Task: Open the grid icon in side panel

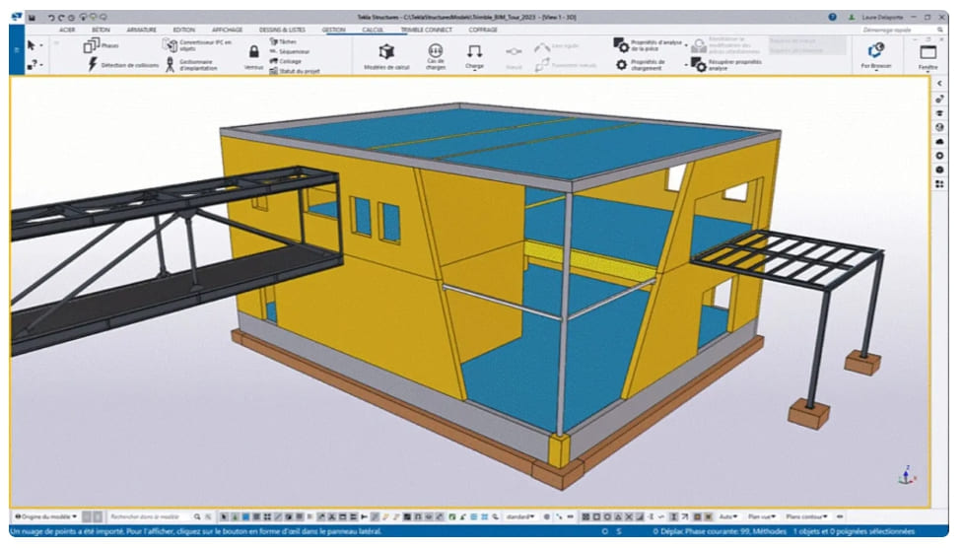Action: point(939,183)
